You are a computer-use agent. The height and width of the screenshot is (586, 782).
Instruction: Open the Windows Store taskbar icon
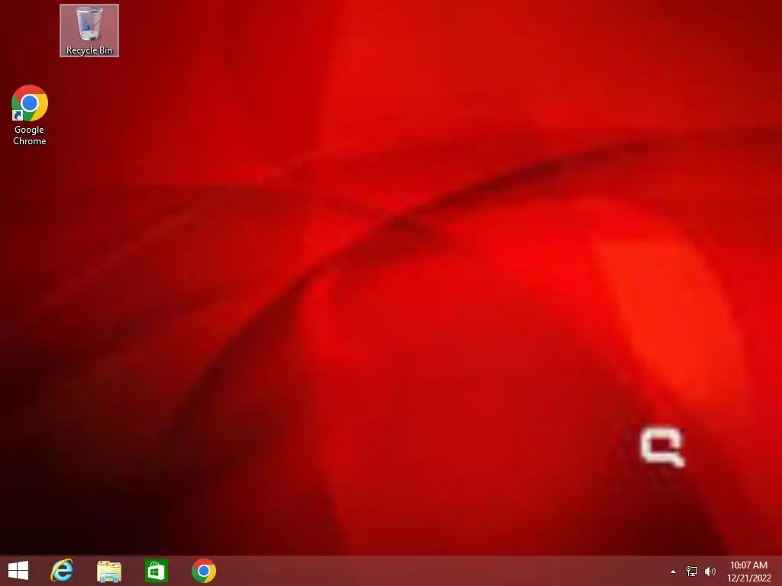click(156, 571)
